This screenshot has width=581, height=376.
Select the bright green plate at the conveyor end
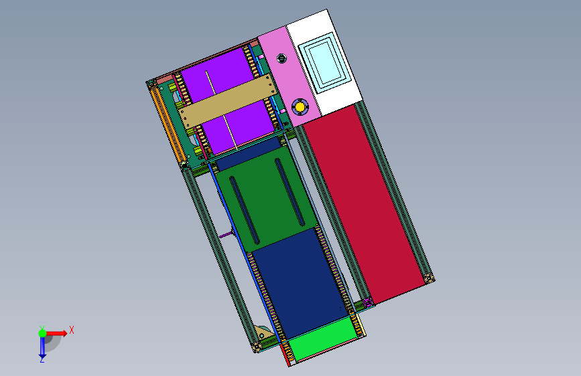(322, 339)
